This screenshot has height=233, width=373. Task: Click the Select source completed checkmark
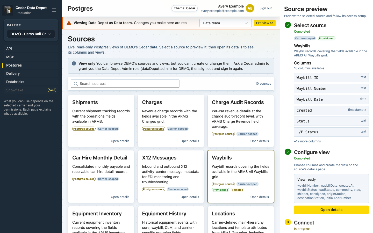(x=288, y=25)
